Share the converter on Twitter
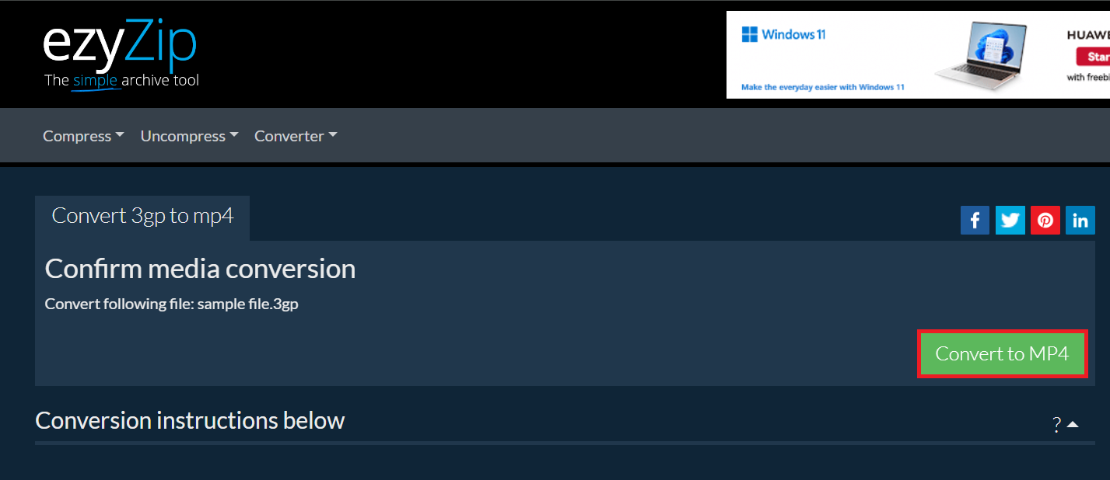This screenshot has width=1110, height=480. [x=1010, y=220]
